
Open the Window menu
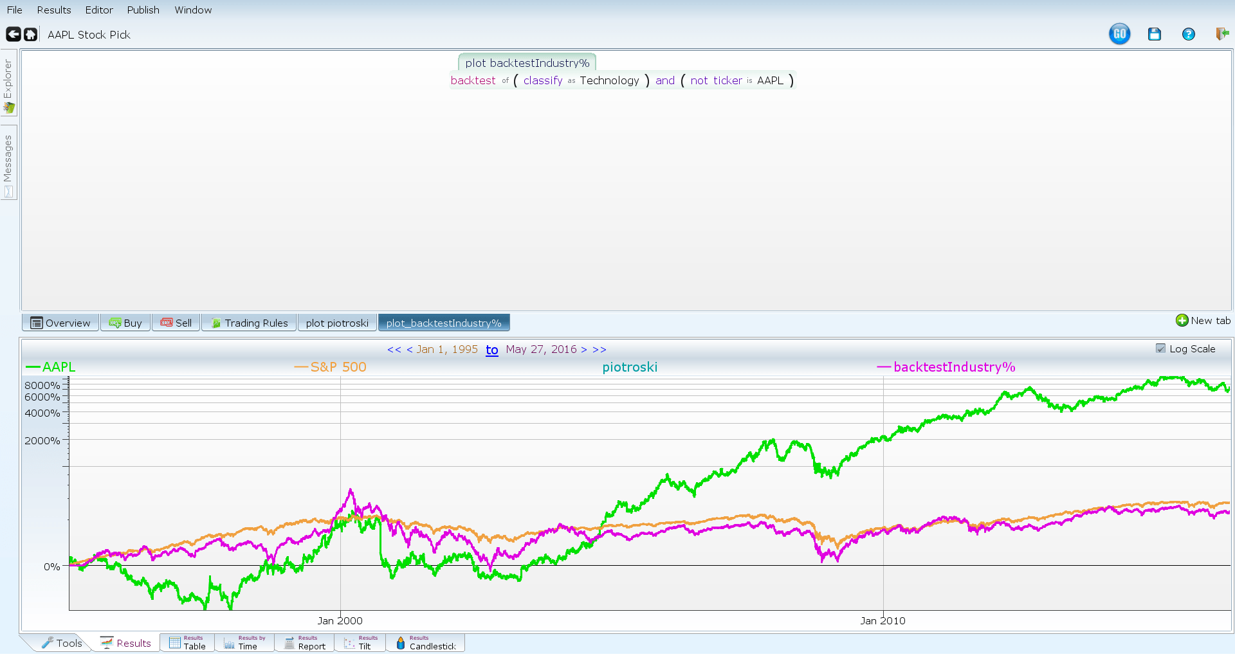click(193, 10)
